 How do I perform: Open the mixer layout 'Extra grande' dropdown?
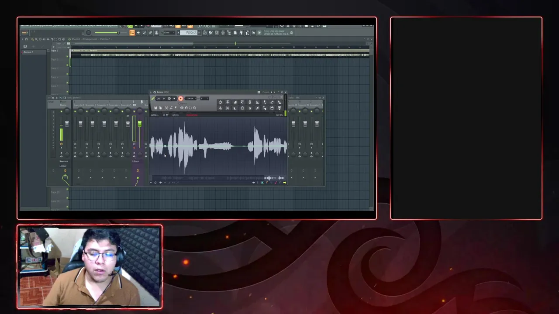74,98
